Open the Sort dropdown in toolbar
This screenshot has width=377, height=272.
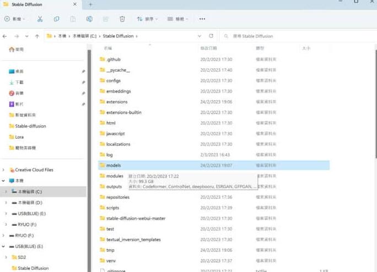pyautogui.click(x=147, y=19)
